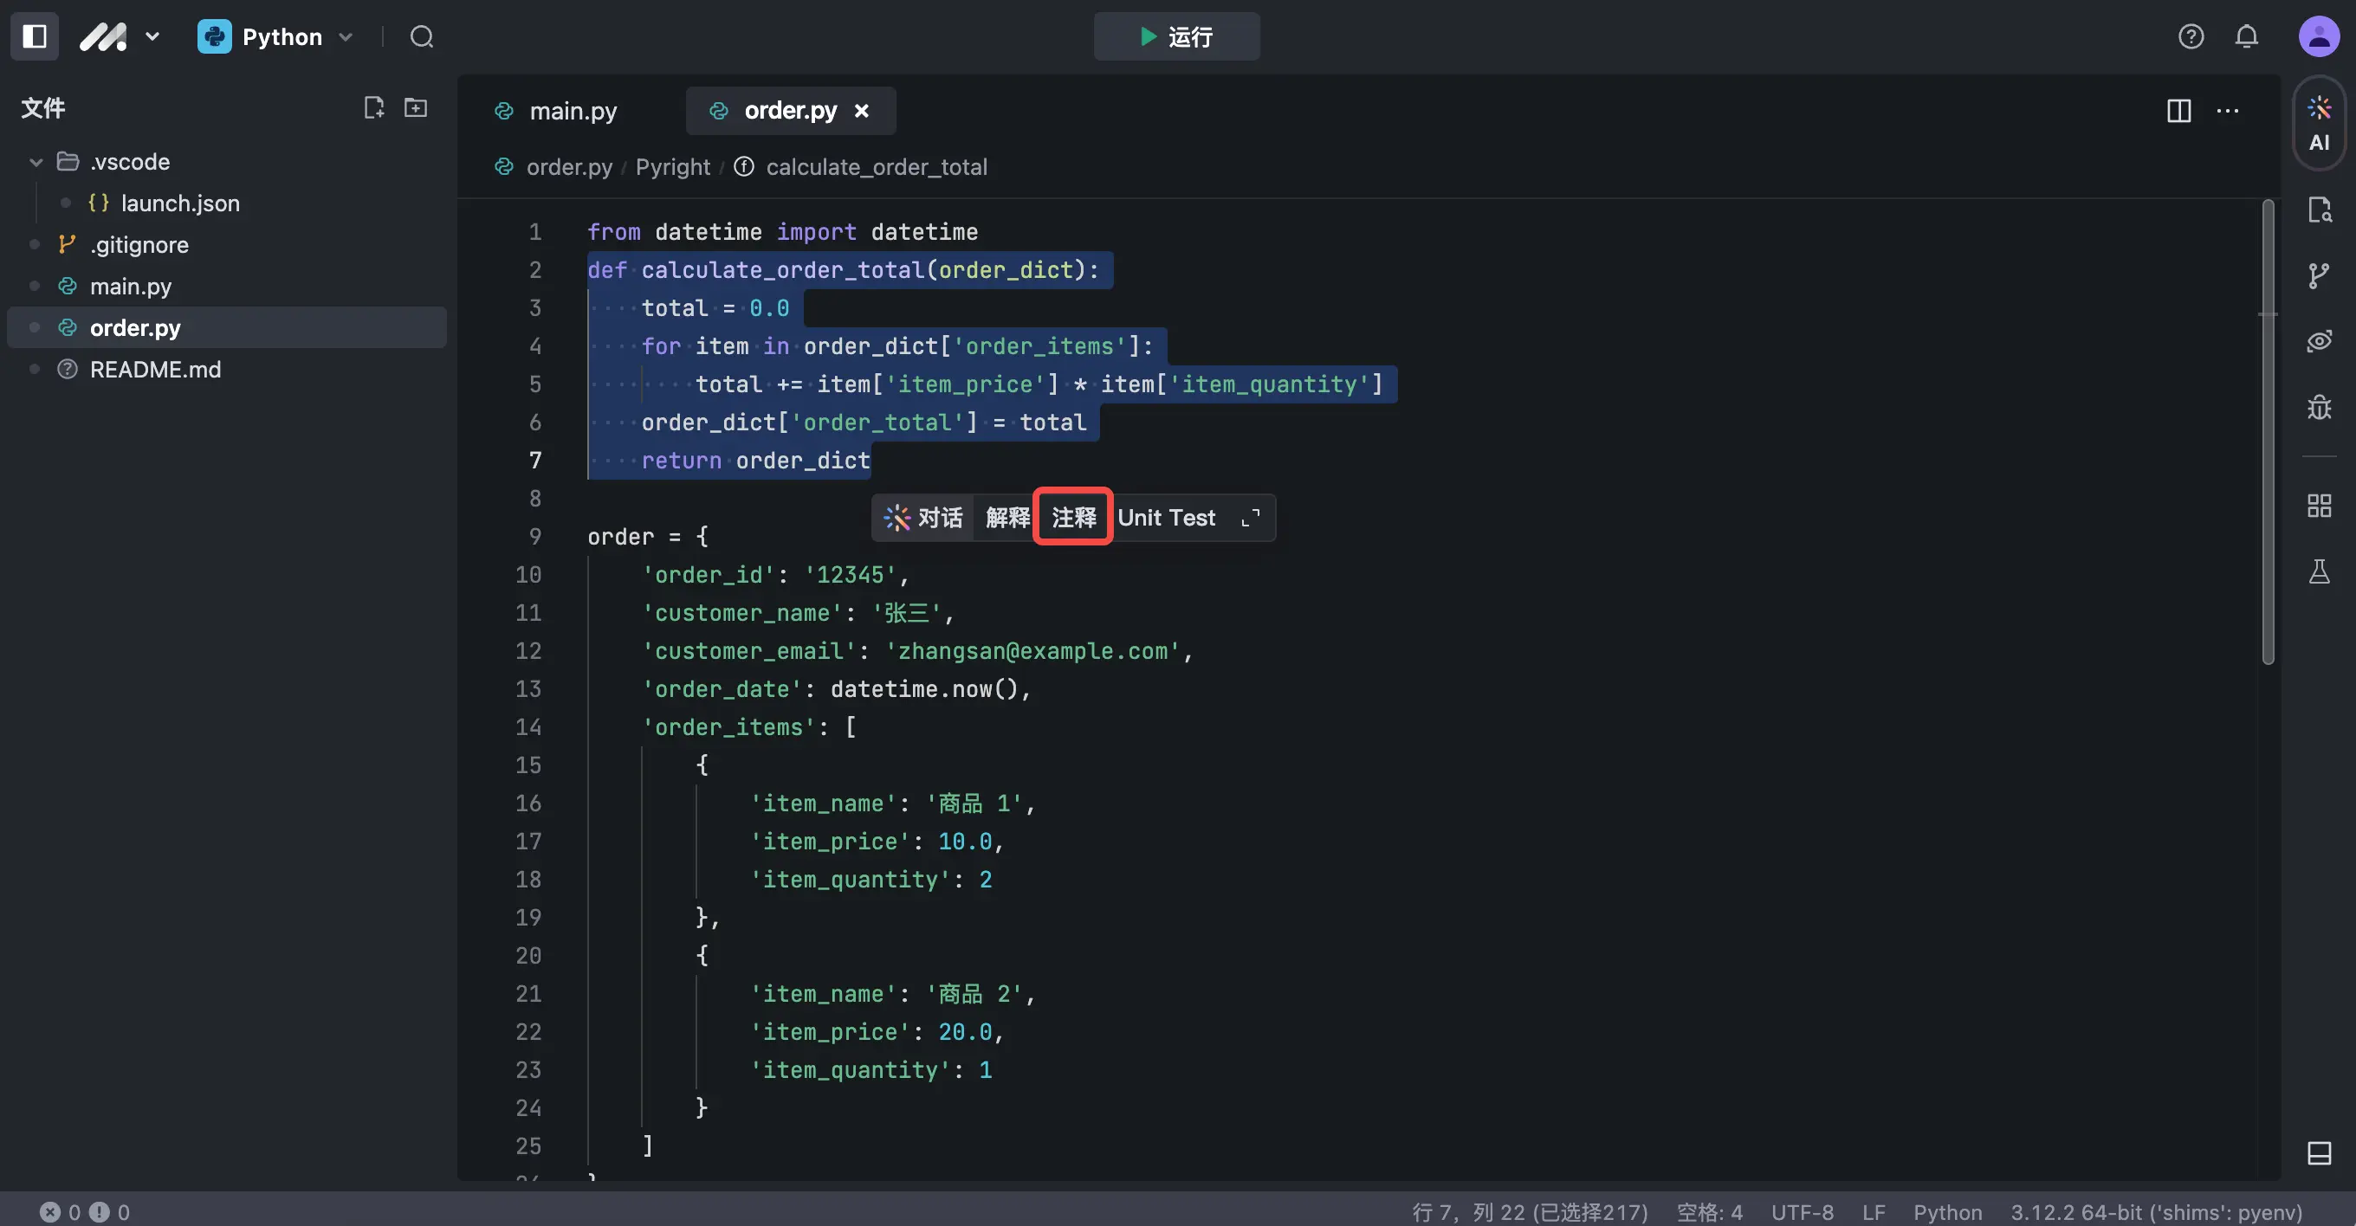Click README.md info file icon

[x=67, y=370]
